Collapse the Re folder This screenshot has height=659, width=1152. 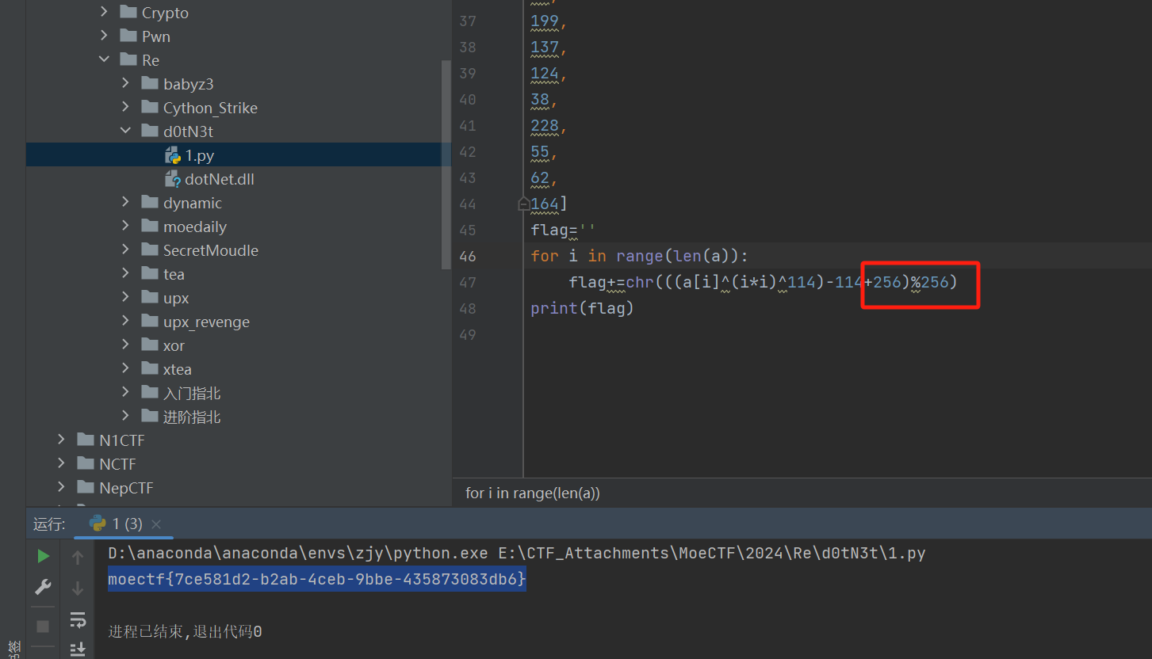point(104,59)
